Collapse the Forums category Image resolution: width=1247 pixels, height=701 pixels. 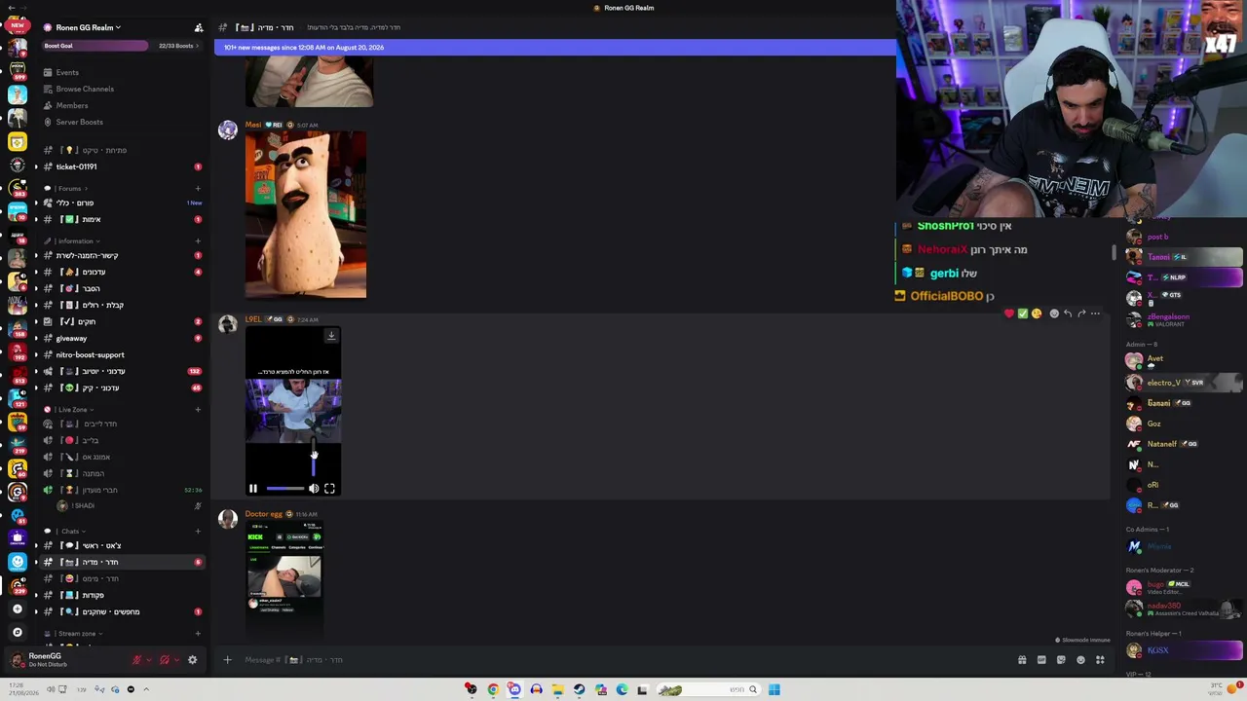(68, 189)
